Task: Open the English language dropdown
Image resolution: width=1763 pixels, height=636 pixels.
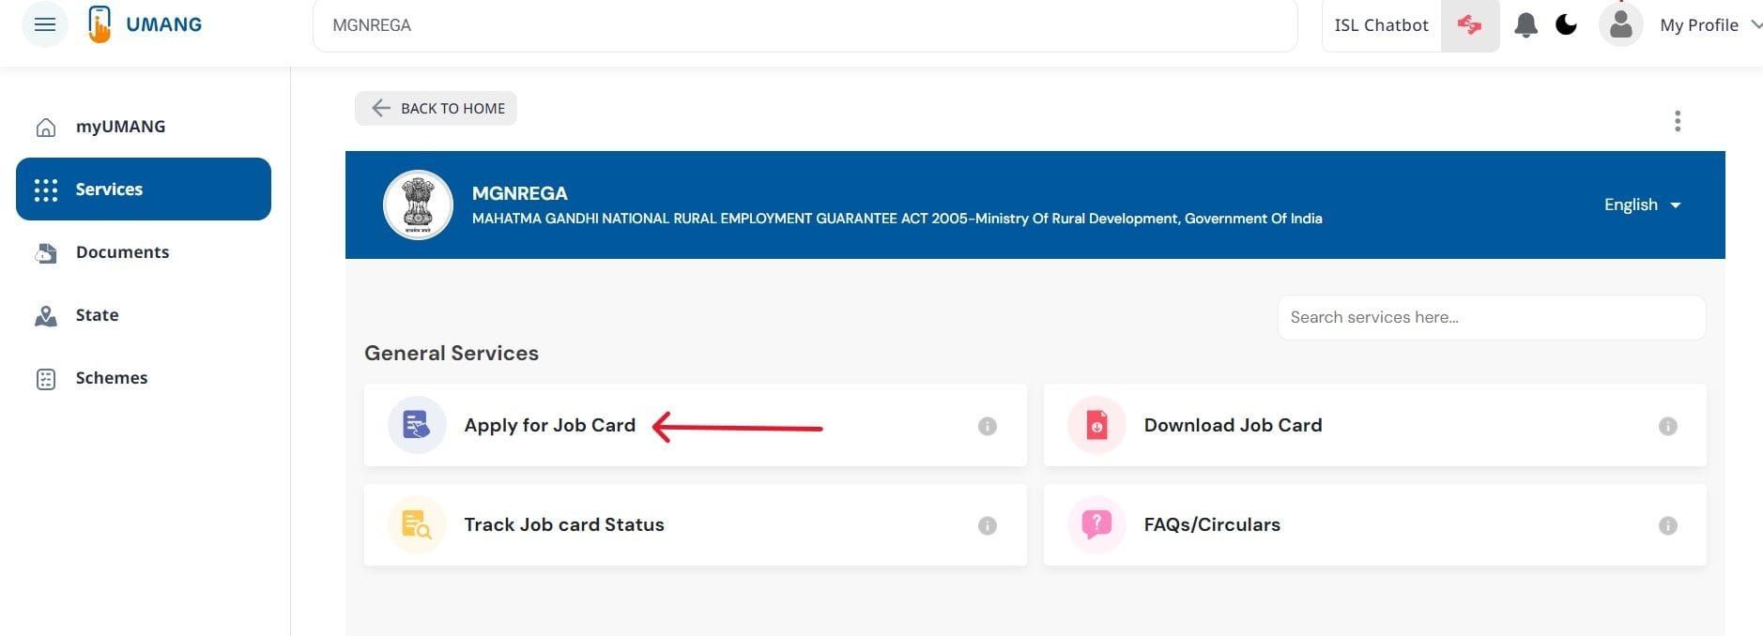Action: (1642, 204)
